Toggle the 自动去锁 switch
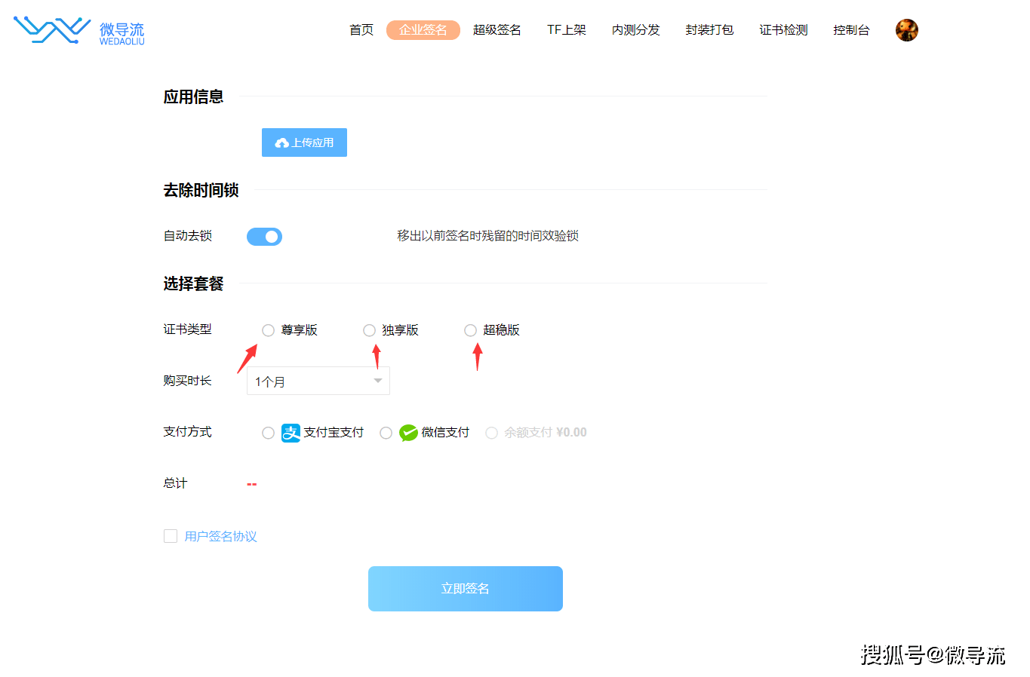The height and width of the screenshot is (677, 1030). click(x=264, y=237)
